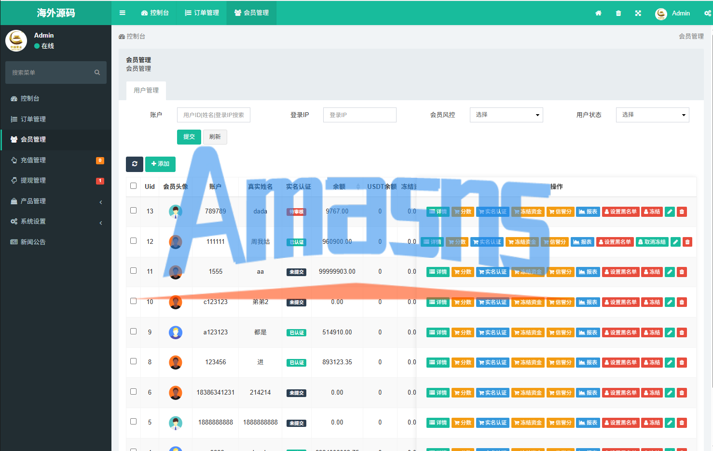Click search magnifier in sidebar menu
713x451 pixels.
click(97, 73)
